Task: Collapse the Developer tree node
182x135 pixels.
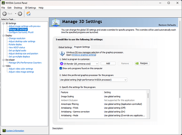Action: [x=4, y=60]
